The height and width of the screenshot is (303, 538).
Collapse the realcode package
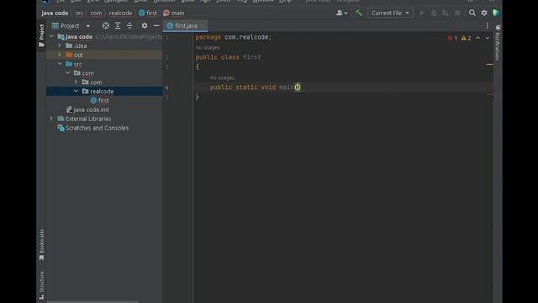point(76,91)
